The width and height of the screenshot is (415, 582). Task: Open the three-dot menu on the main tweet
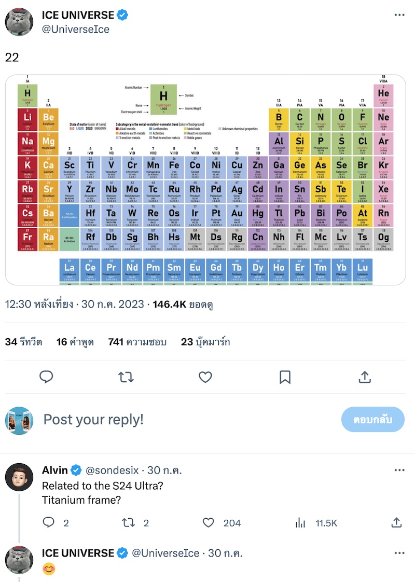point(399,16)
